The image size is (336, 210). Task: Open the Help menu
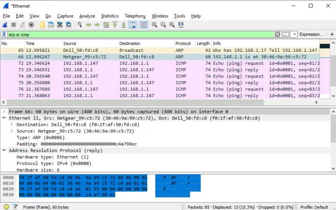pos(196,16)
